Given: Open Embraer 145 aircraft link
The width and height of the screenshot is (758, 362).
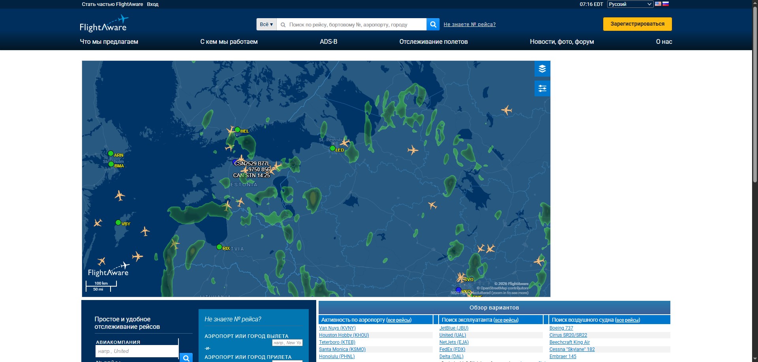Looking at the screenshot, I should tap(563, 356).
